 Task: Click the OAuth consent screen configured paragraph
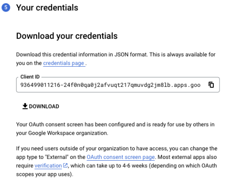click(x=115, y=129)
